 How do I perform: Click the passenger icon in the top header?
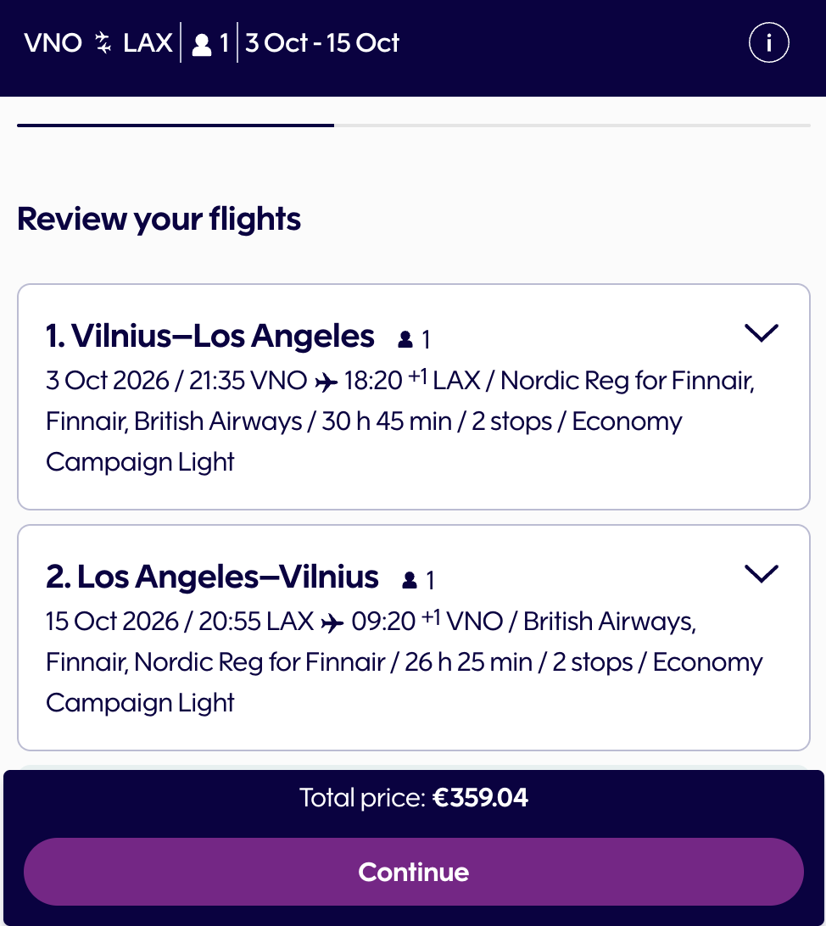click(x=202, y=45)
